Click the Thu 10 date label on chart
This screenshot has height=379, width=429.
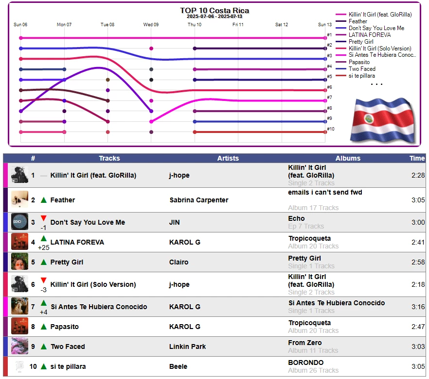(195, 25)
